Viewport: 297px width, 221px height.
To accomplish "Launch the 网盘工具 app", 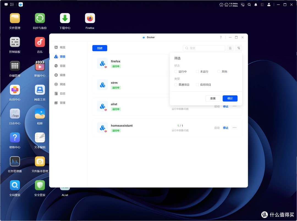I will pos(40,90).
